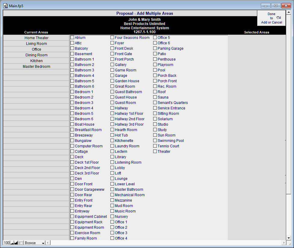Select Living Room in Current Areas

tap(36, 44)
